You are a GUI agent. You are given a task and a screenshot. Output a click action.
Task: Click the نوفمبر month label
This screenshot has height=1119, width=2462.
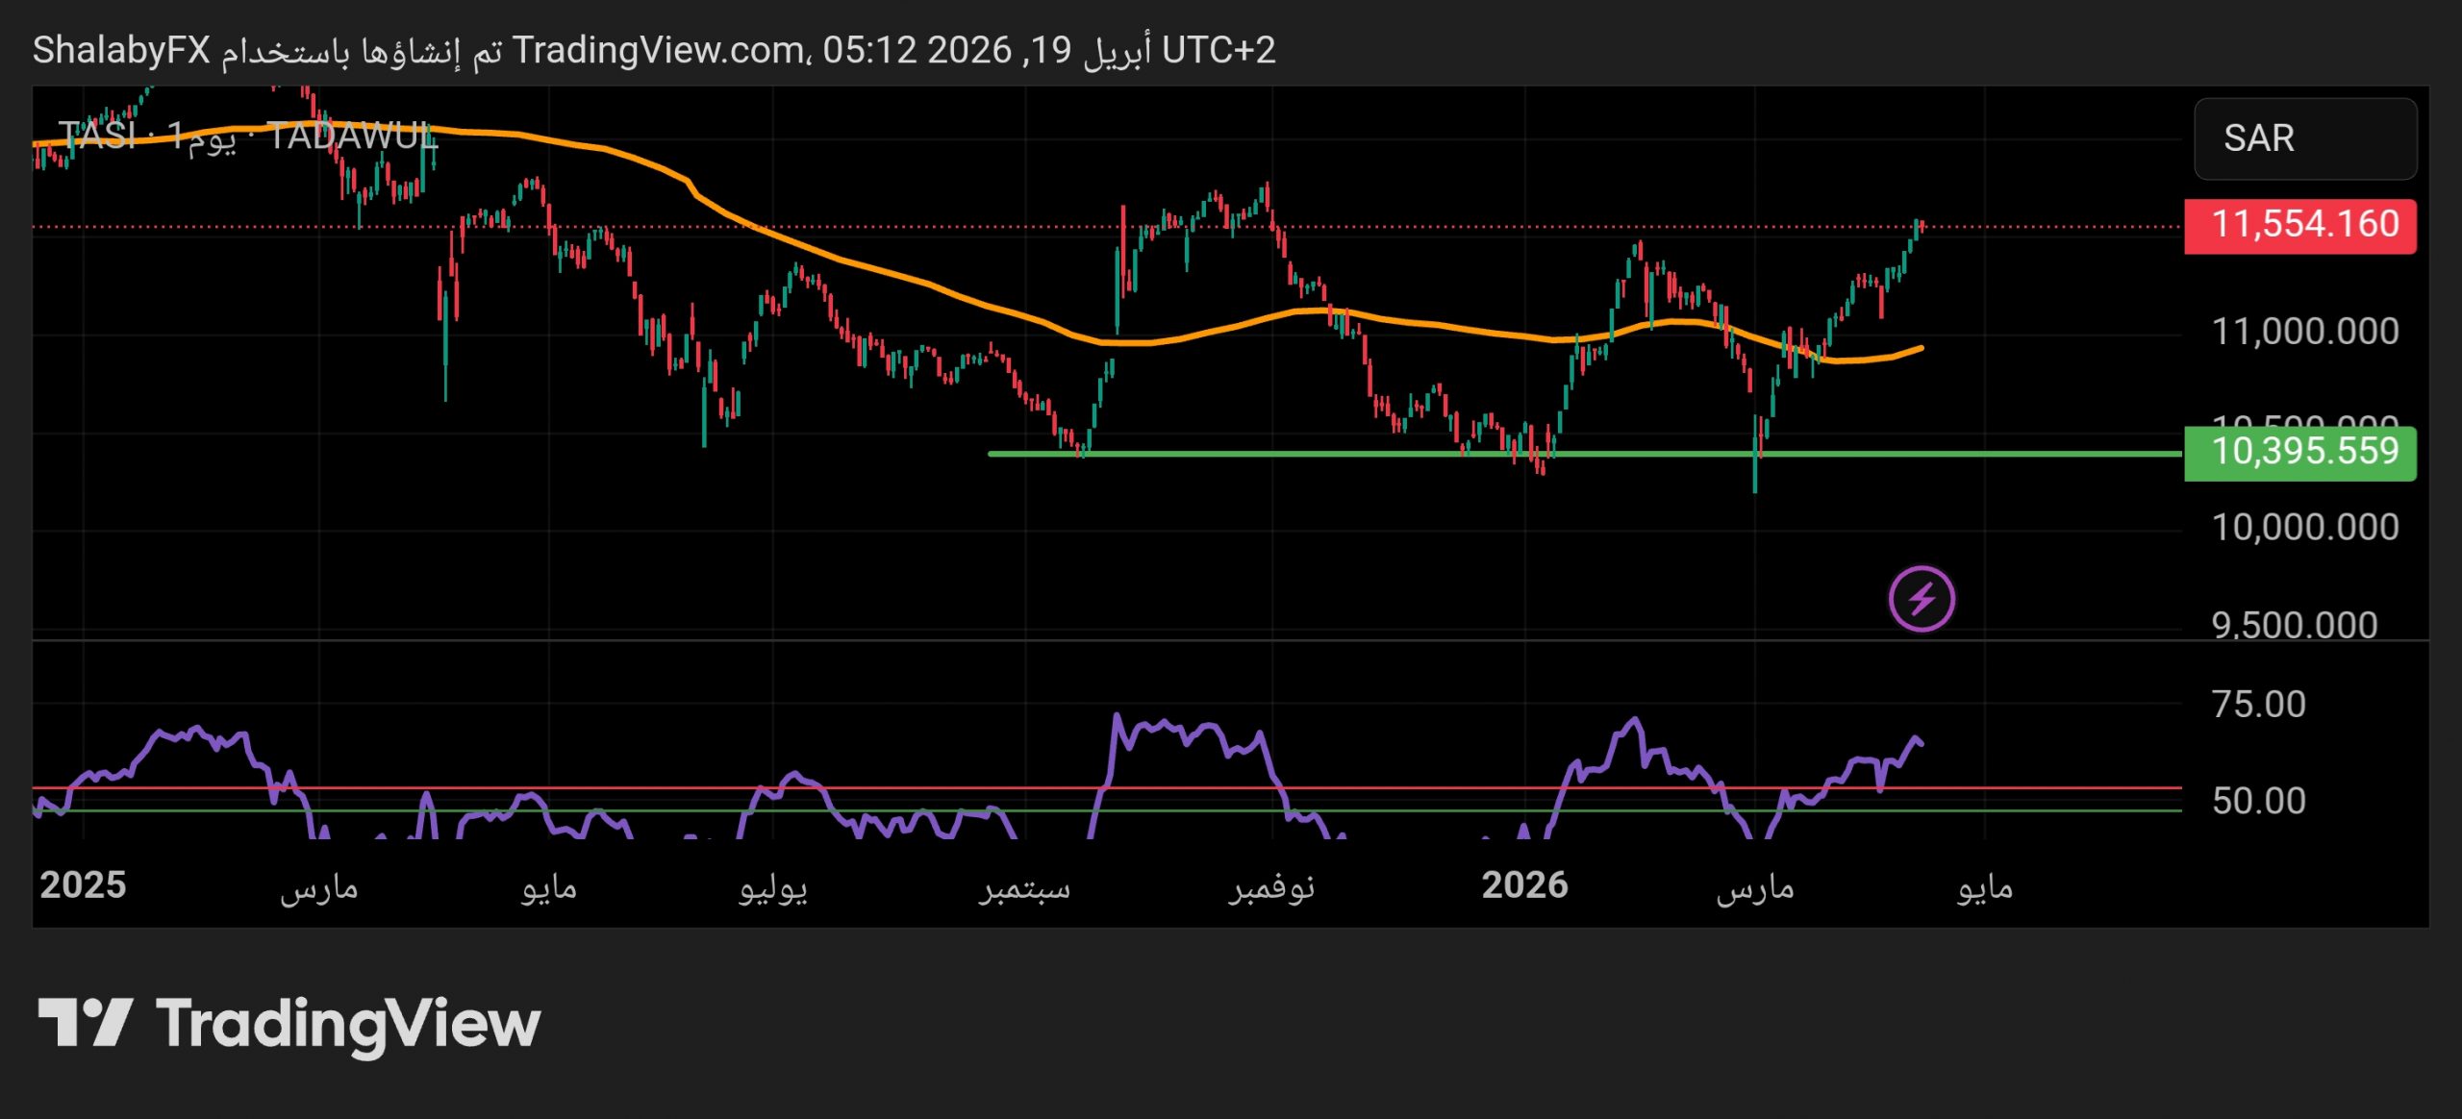coord(1270,887)
